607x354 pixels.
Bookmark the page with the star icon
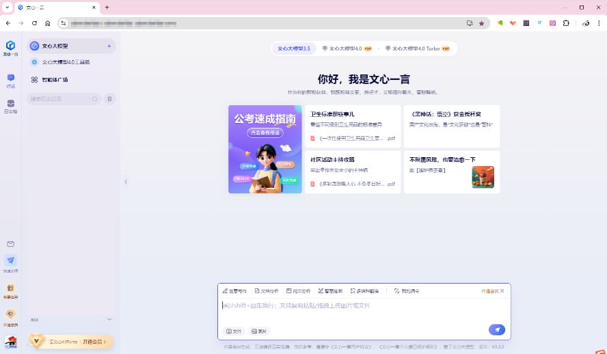click(x=482, y=23)
